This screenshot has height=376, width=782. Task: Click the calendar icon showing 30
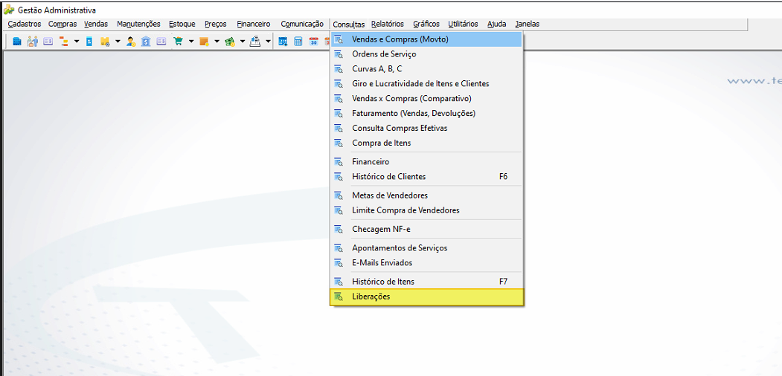click(314, 42)
